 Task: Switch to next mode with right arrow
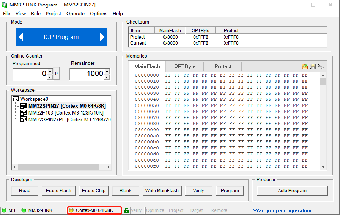(102, 37)
